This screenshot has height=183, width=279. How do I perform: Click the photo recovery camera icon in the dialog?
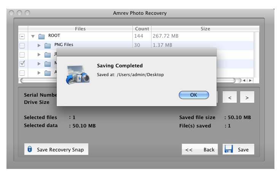point(78,75)
